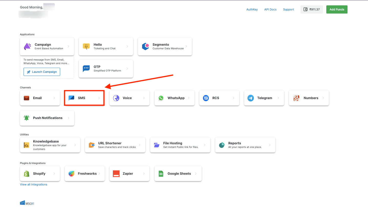The height and width of the screenshot is (211, 368).
Task: Click the RCS message icon
Action: pyautogui.click(x=206, y=98)
